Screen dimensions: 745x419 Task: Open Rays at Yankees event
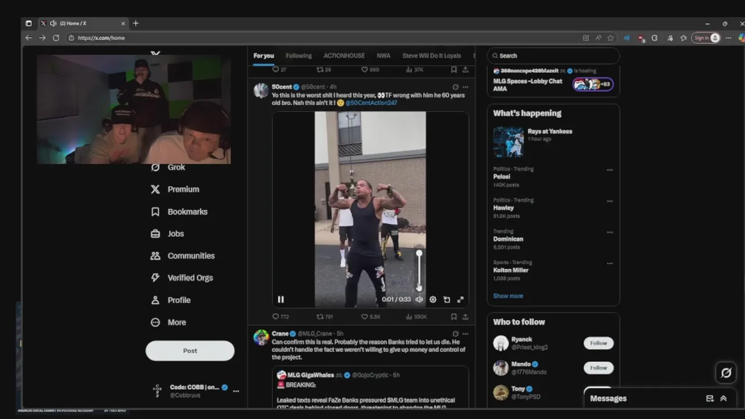coord(553,141)
